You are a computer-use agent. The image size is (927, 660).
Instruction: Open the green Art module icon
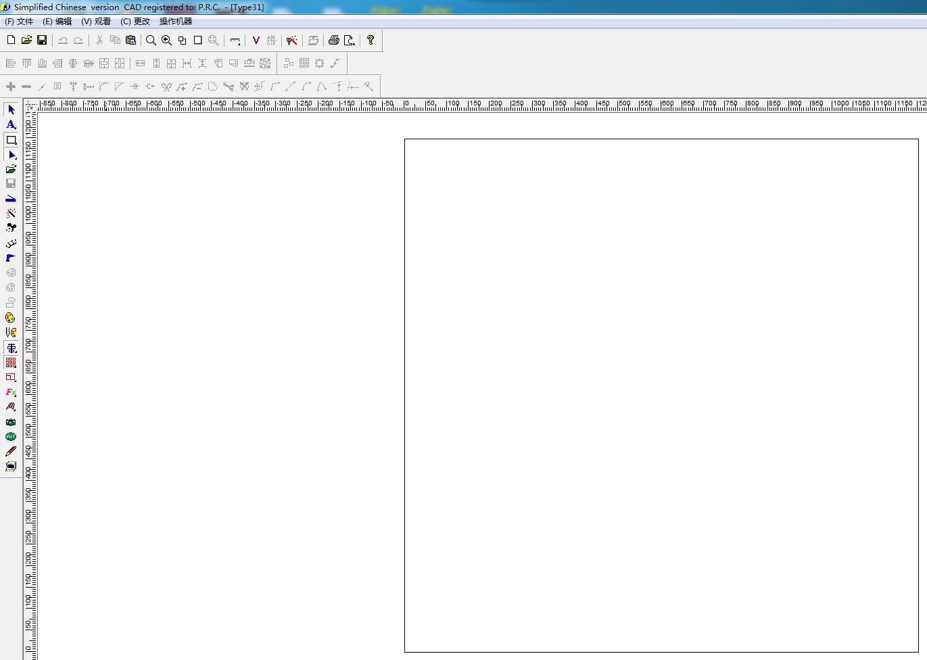[x=11, y=437]
